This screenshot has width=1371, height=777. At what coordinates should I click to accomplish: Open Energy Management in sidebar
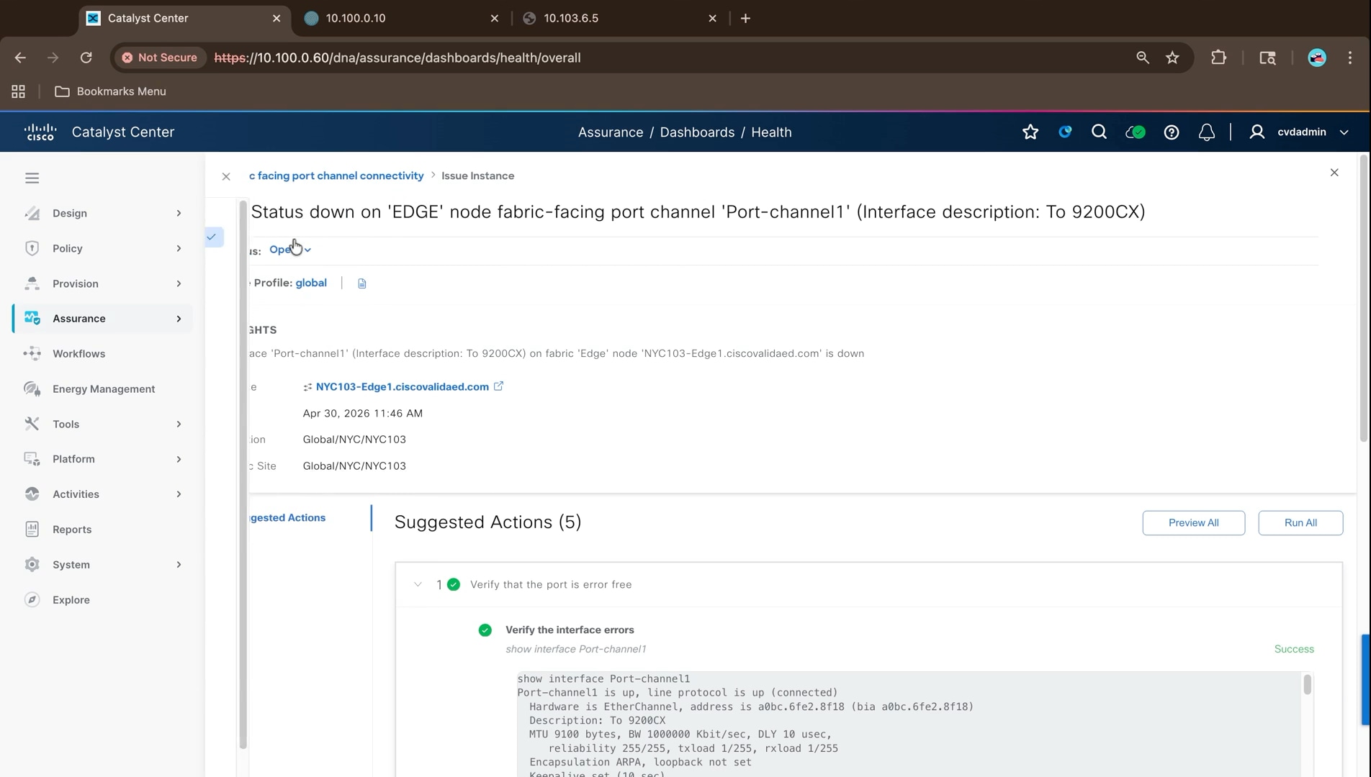103,388
